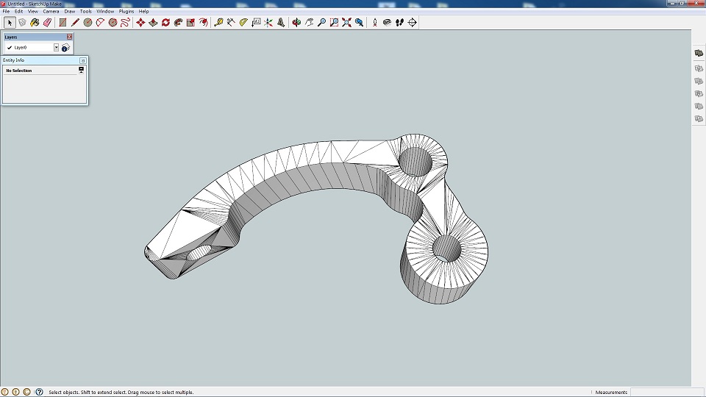Click the help question mark in status bar
This screenshot has height=397, width=706.
tap(39, 392)
